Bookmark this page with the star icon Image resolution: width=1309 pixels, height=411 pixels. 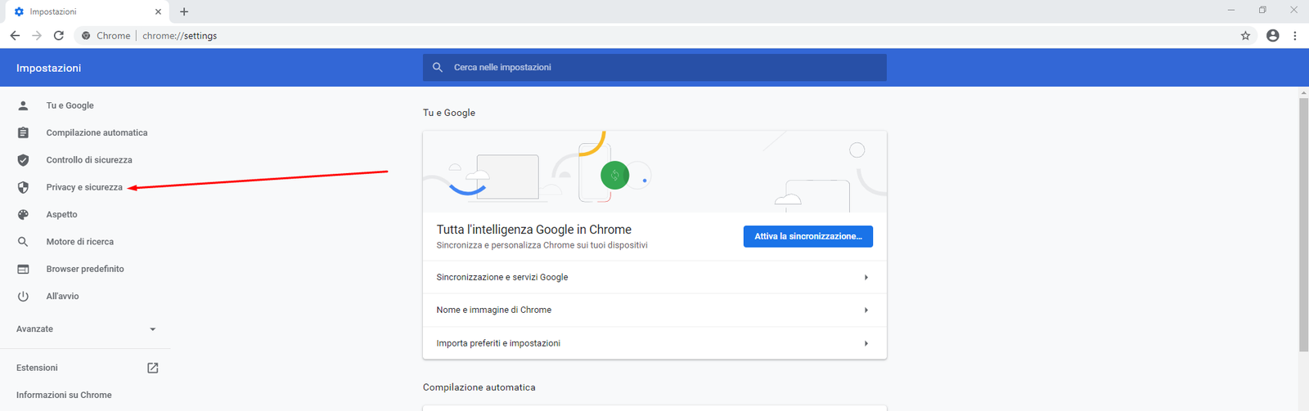(x=1245, y=35)
